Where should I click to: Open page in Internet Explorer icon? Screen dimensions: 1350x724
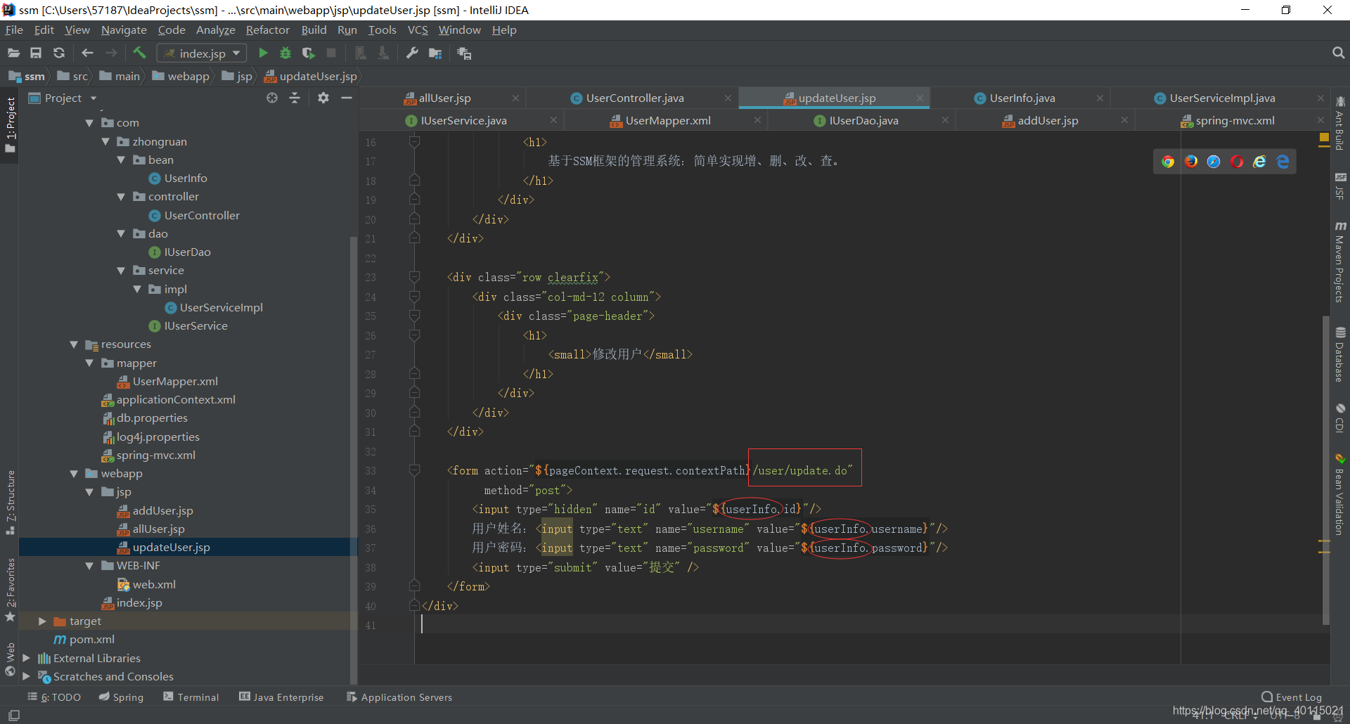tap(1259, 162)
